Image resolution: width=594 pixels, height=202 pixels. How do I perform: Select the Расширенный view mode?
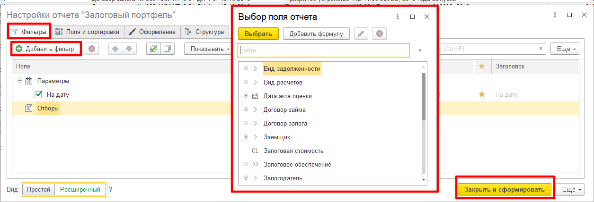tap(80, 190)
